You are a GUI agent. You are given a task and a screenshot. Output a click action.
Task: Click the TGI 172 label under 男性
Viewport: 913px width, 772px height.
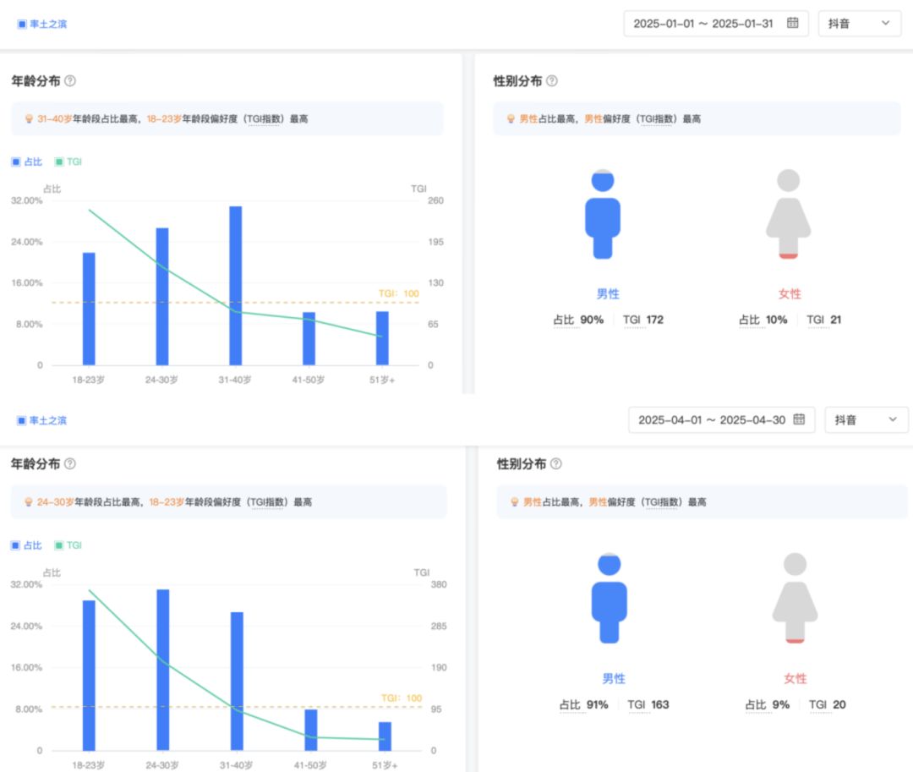642,320
